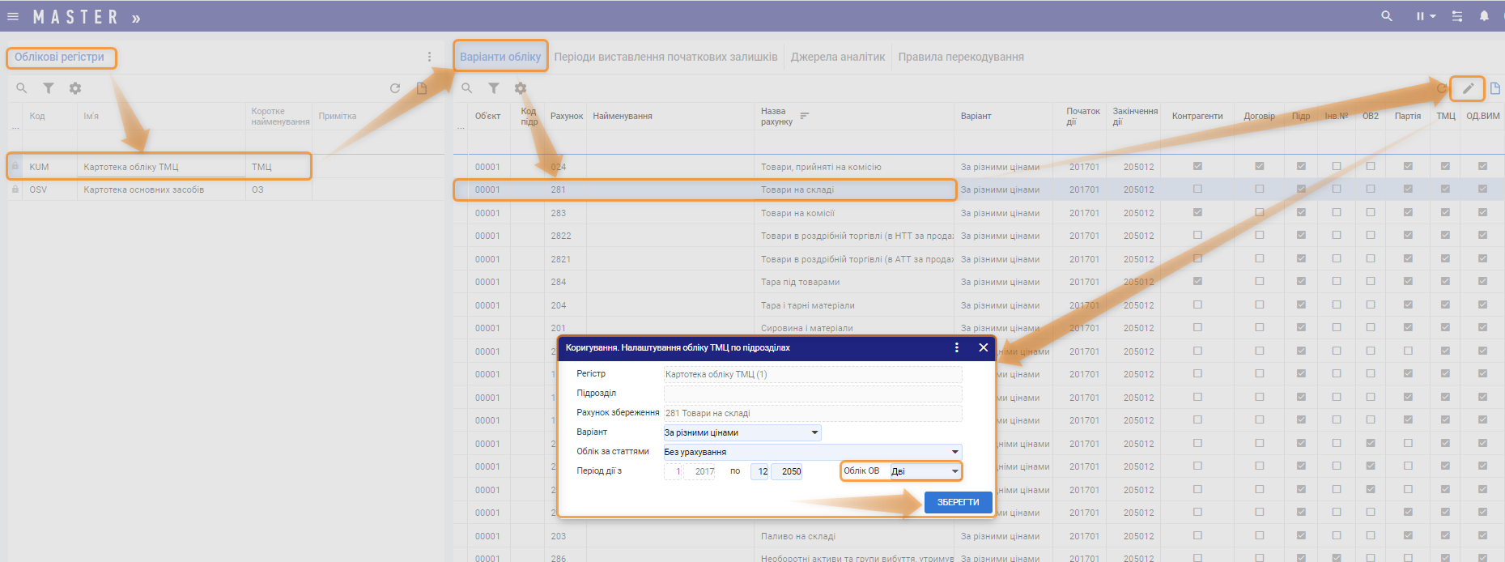Toggle Контрагенти checkbox for account 024 row

click(x=1197, y=166)
